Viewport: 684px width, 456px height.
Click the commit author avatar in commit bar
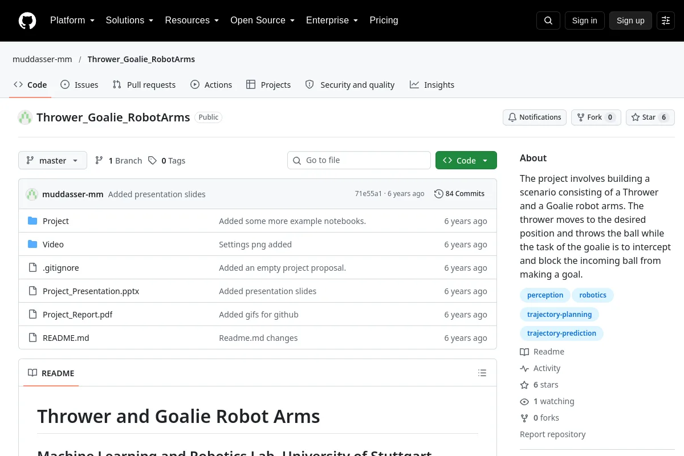pyautogui.click(x=32, y=194)
